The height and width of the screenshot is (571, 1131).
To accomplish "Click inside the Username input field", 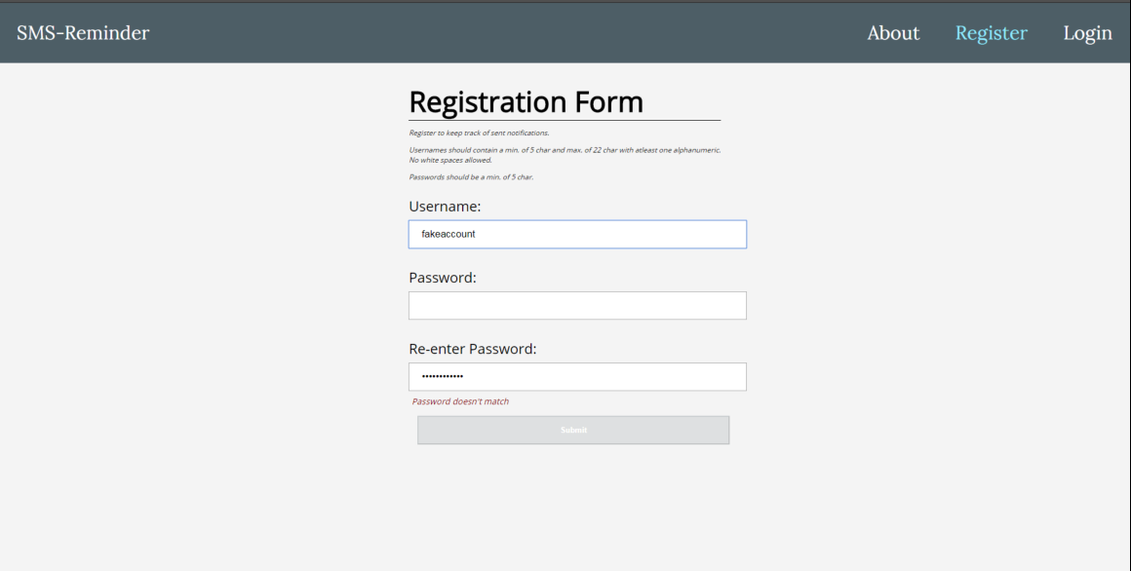I will pyautogui.click(x=577, y=234).
